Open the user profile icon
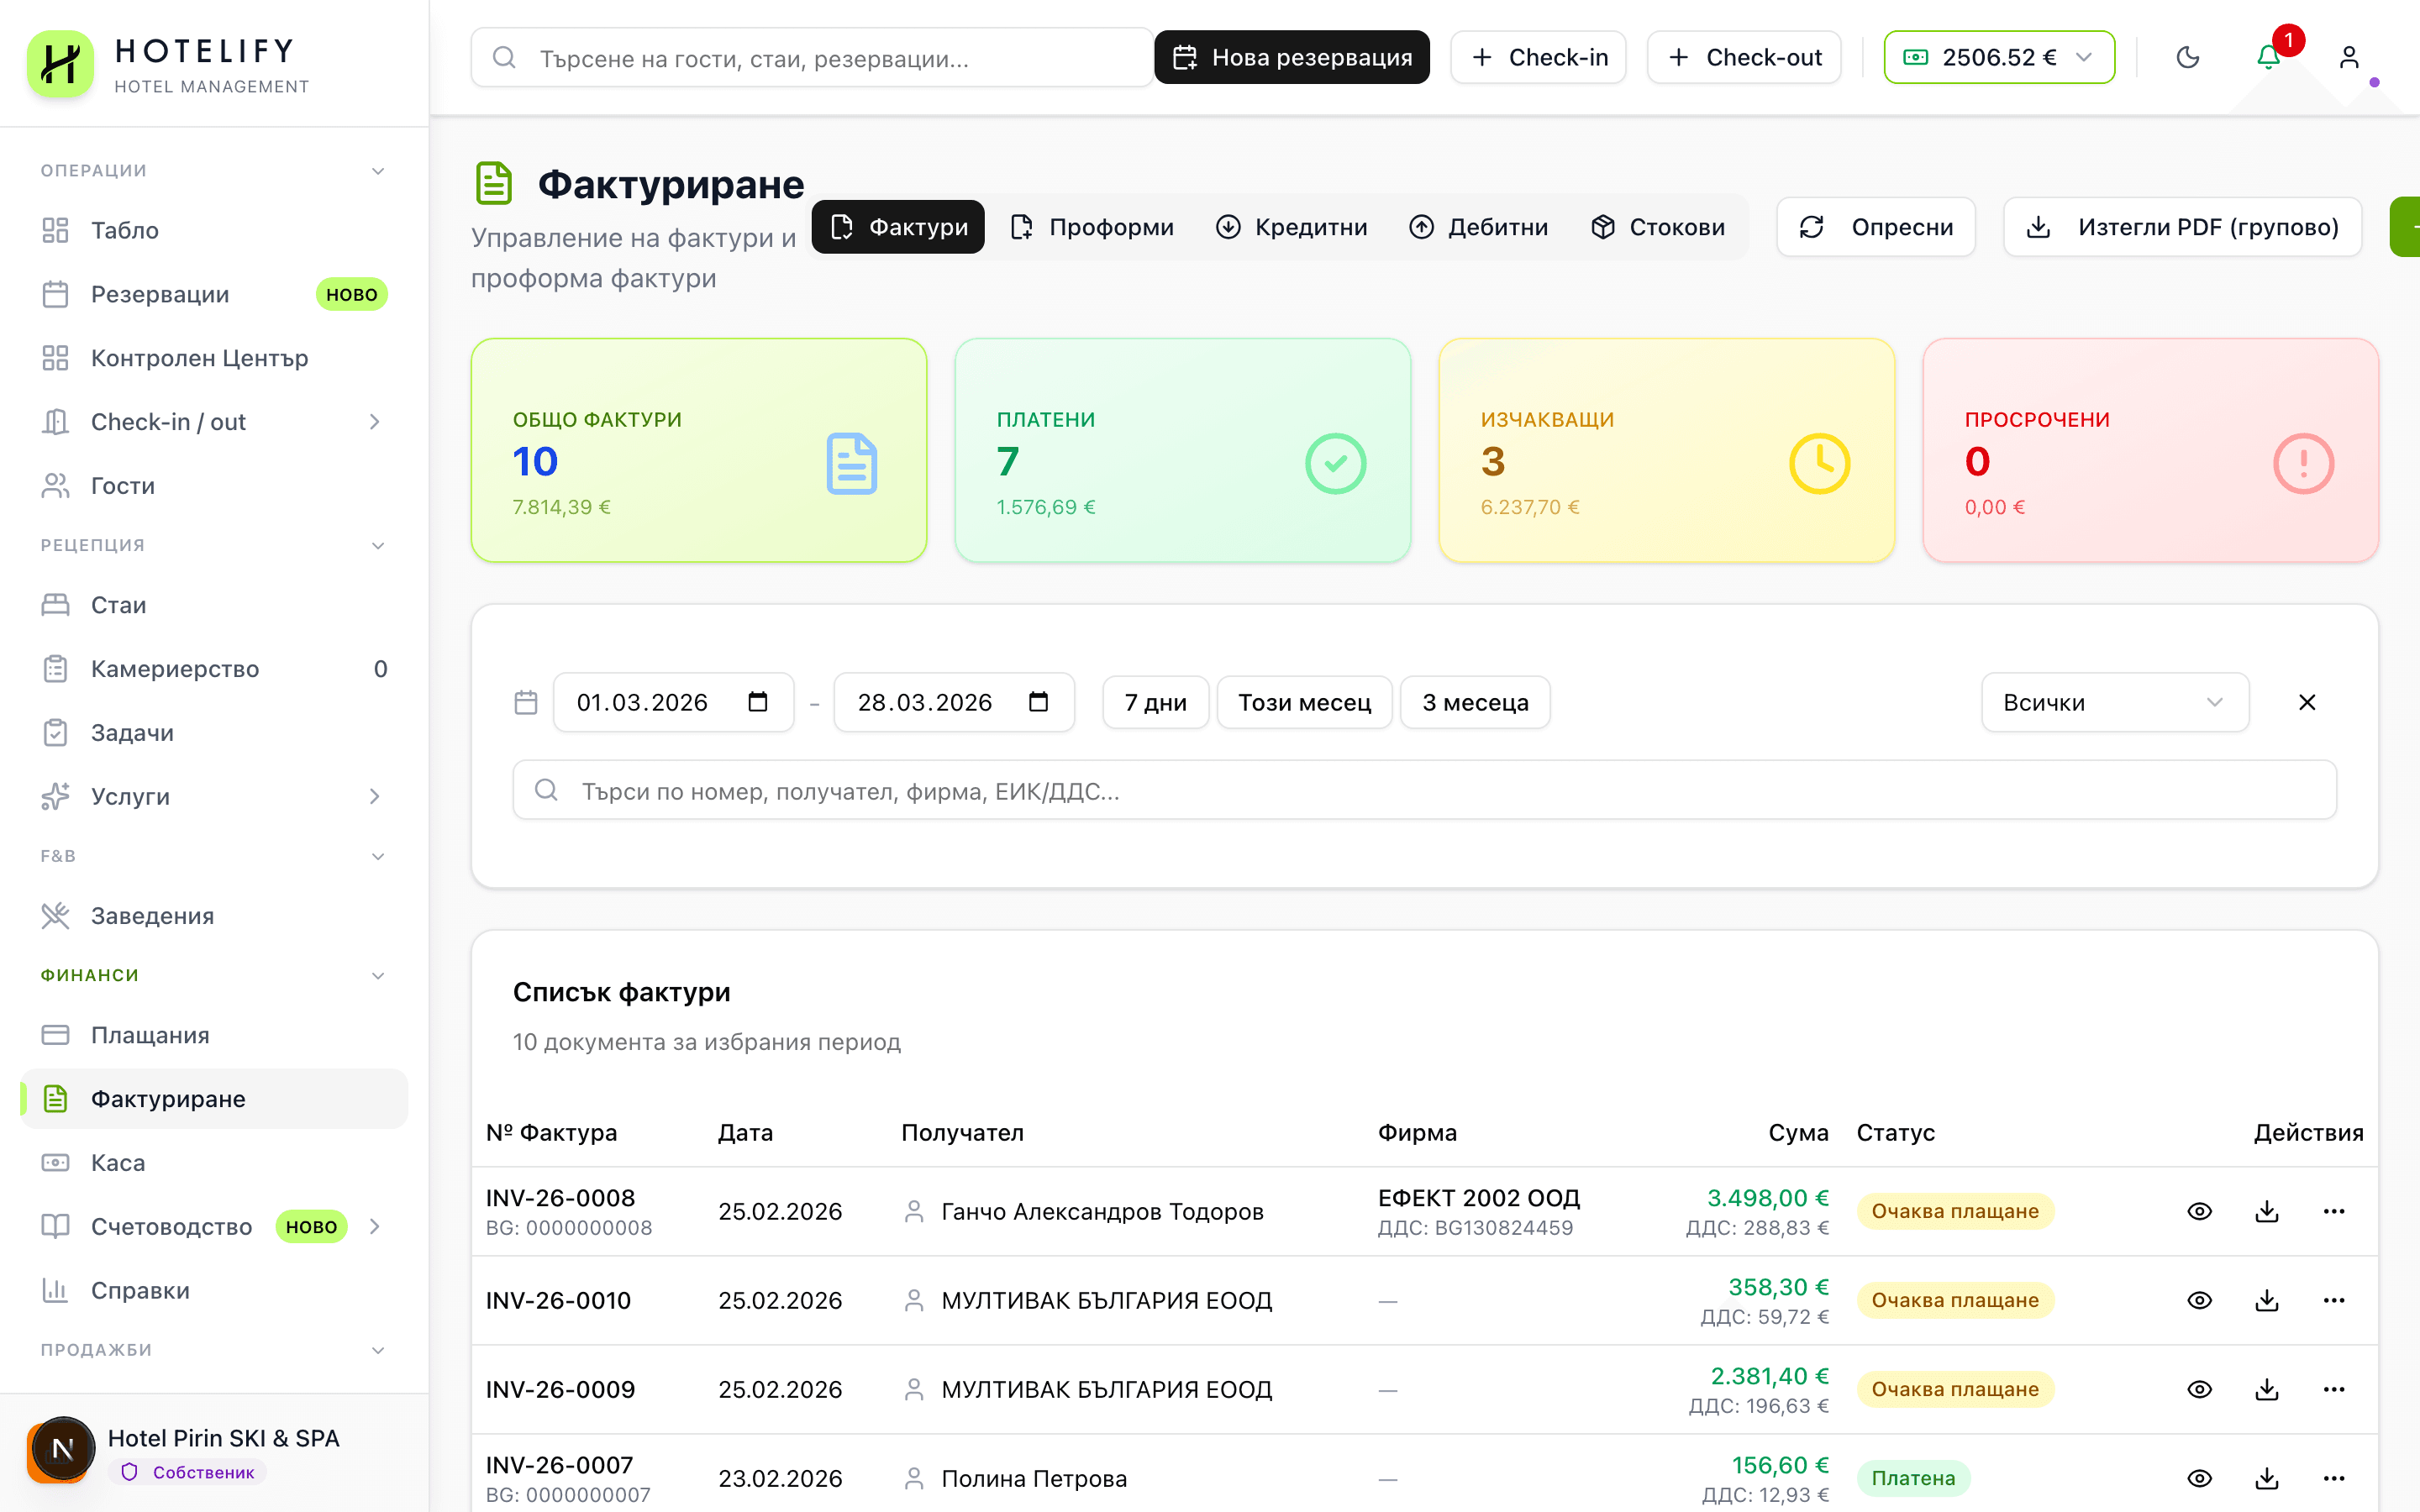Screen dimensions: 2420x1512 2348,58
